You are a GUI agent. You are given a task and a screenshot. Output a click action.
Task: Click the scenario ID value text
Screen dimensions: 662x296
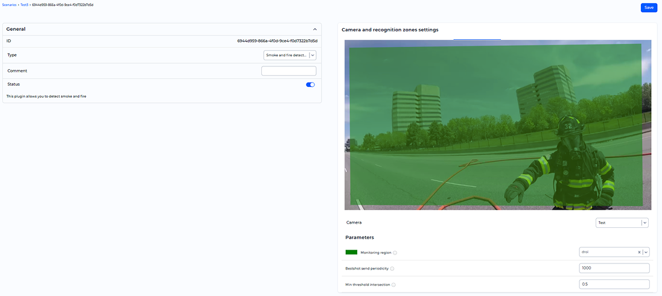coord(277,41)
